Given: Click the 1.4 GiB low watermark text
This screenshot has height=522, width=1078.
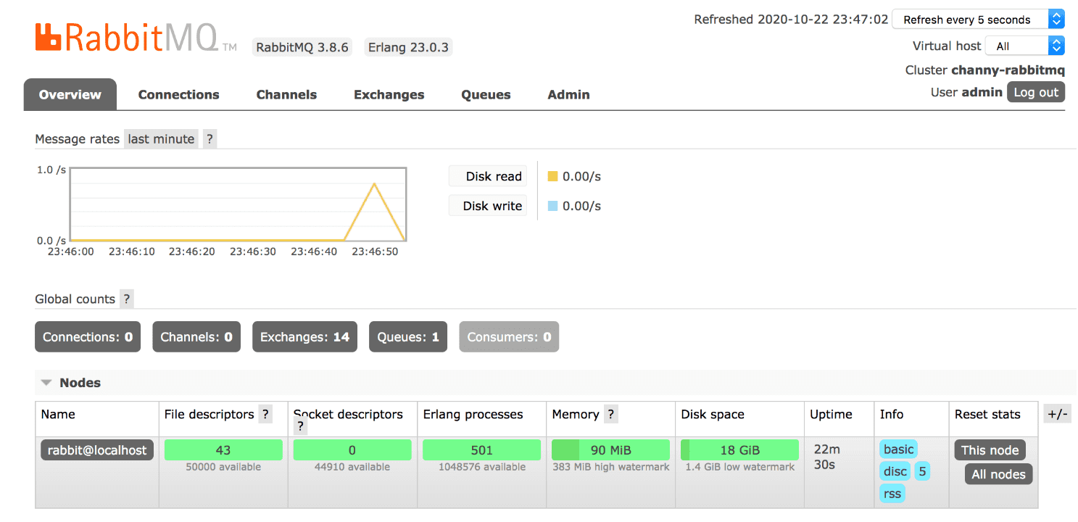Looking at the screenshot, I should 740,467.
